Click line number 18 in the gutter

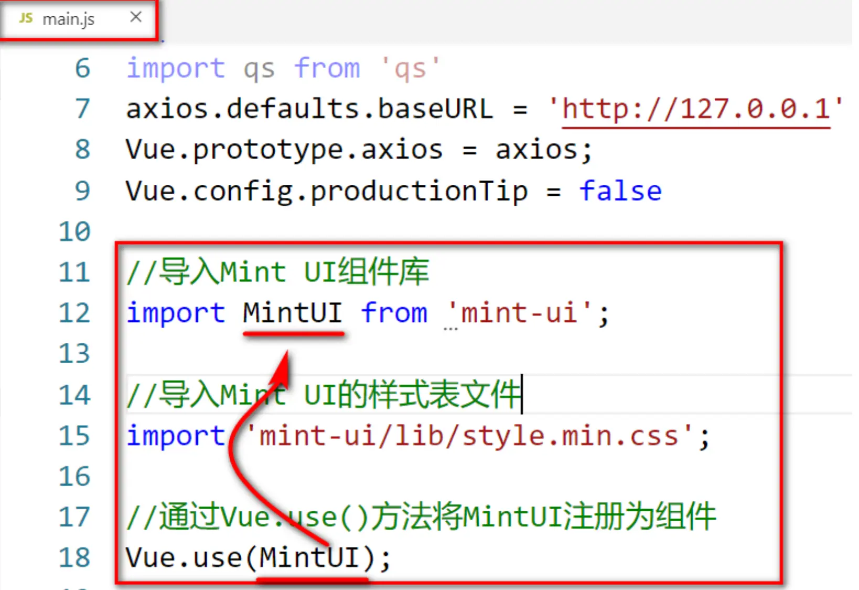point(74,557)
